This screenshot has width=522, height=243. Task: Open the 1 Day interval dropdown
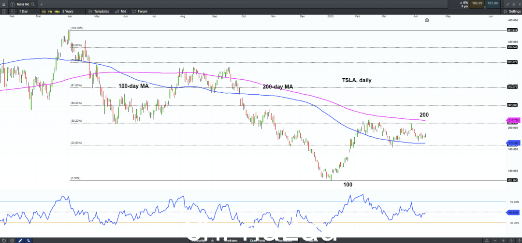click(28, 11)
